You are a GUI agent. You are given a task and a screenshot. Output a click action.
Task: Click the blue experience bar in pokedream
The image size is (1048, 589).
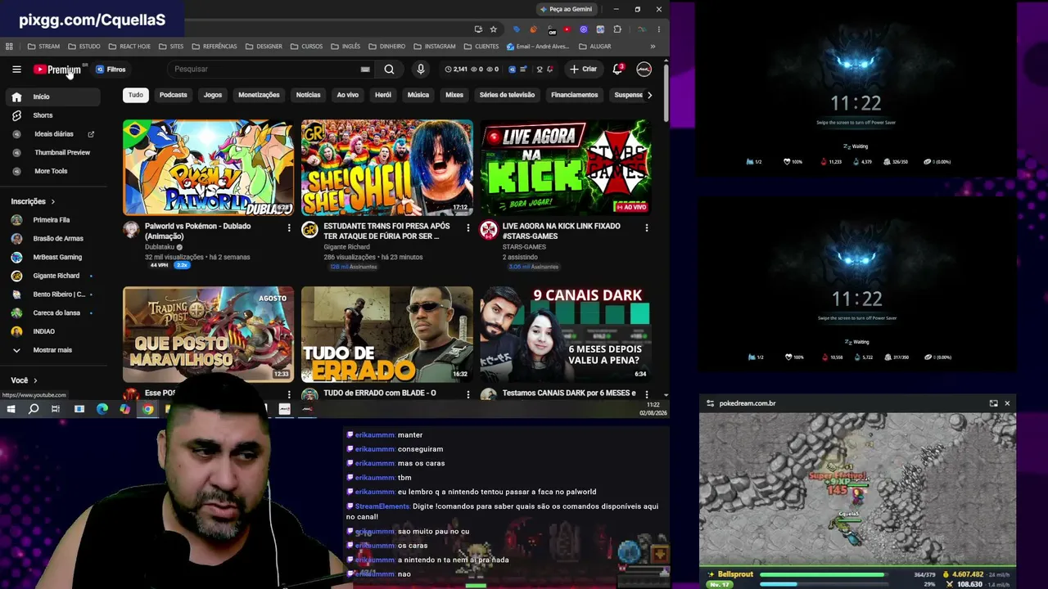(778, 584)
